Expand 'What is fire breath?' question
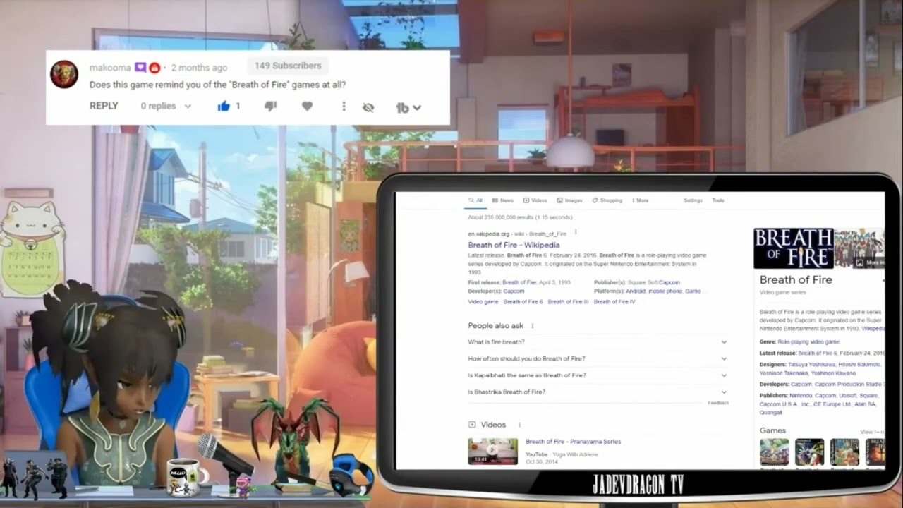Screen dimensions: 903x508 coord(598,342)
